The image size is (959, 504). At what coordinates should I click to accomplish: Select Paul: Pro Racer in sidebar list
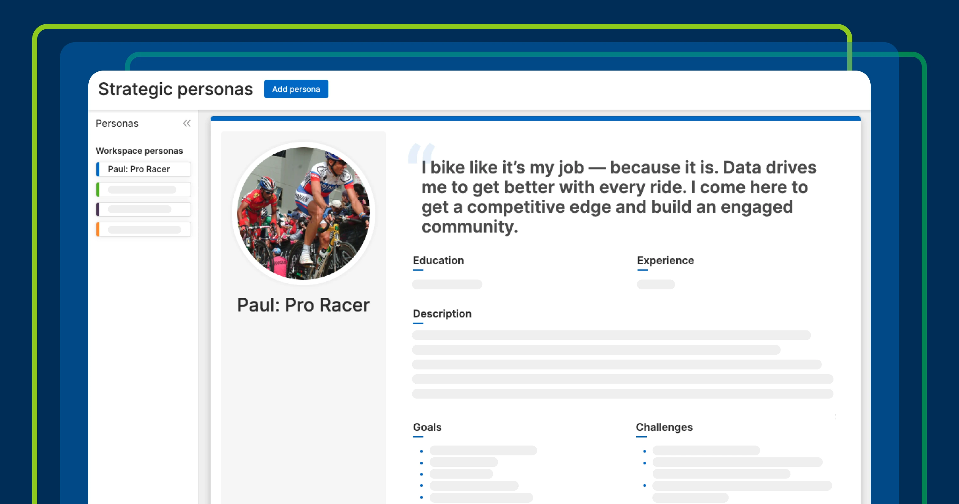click(x=143, y=169)
